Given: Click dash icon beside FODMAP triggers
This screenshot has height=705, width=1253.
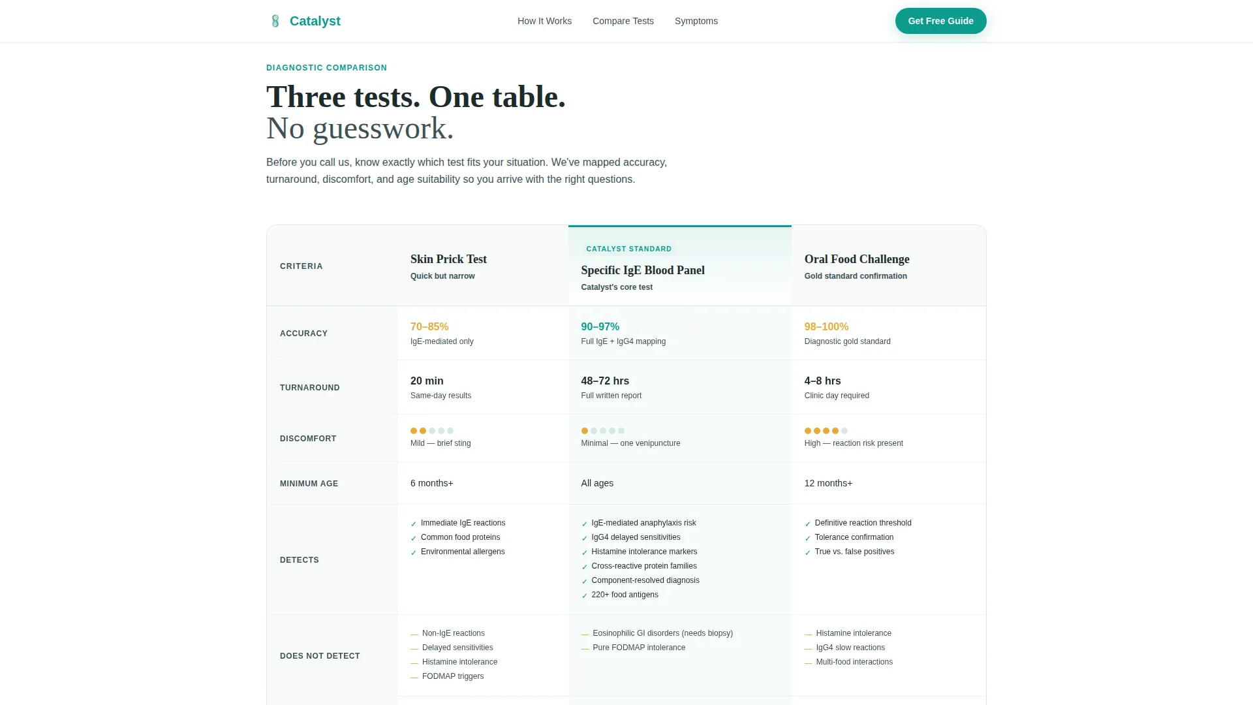Looking at the screenshot, I should click(414, 677).
